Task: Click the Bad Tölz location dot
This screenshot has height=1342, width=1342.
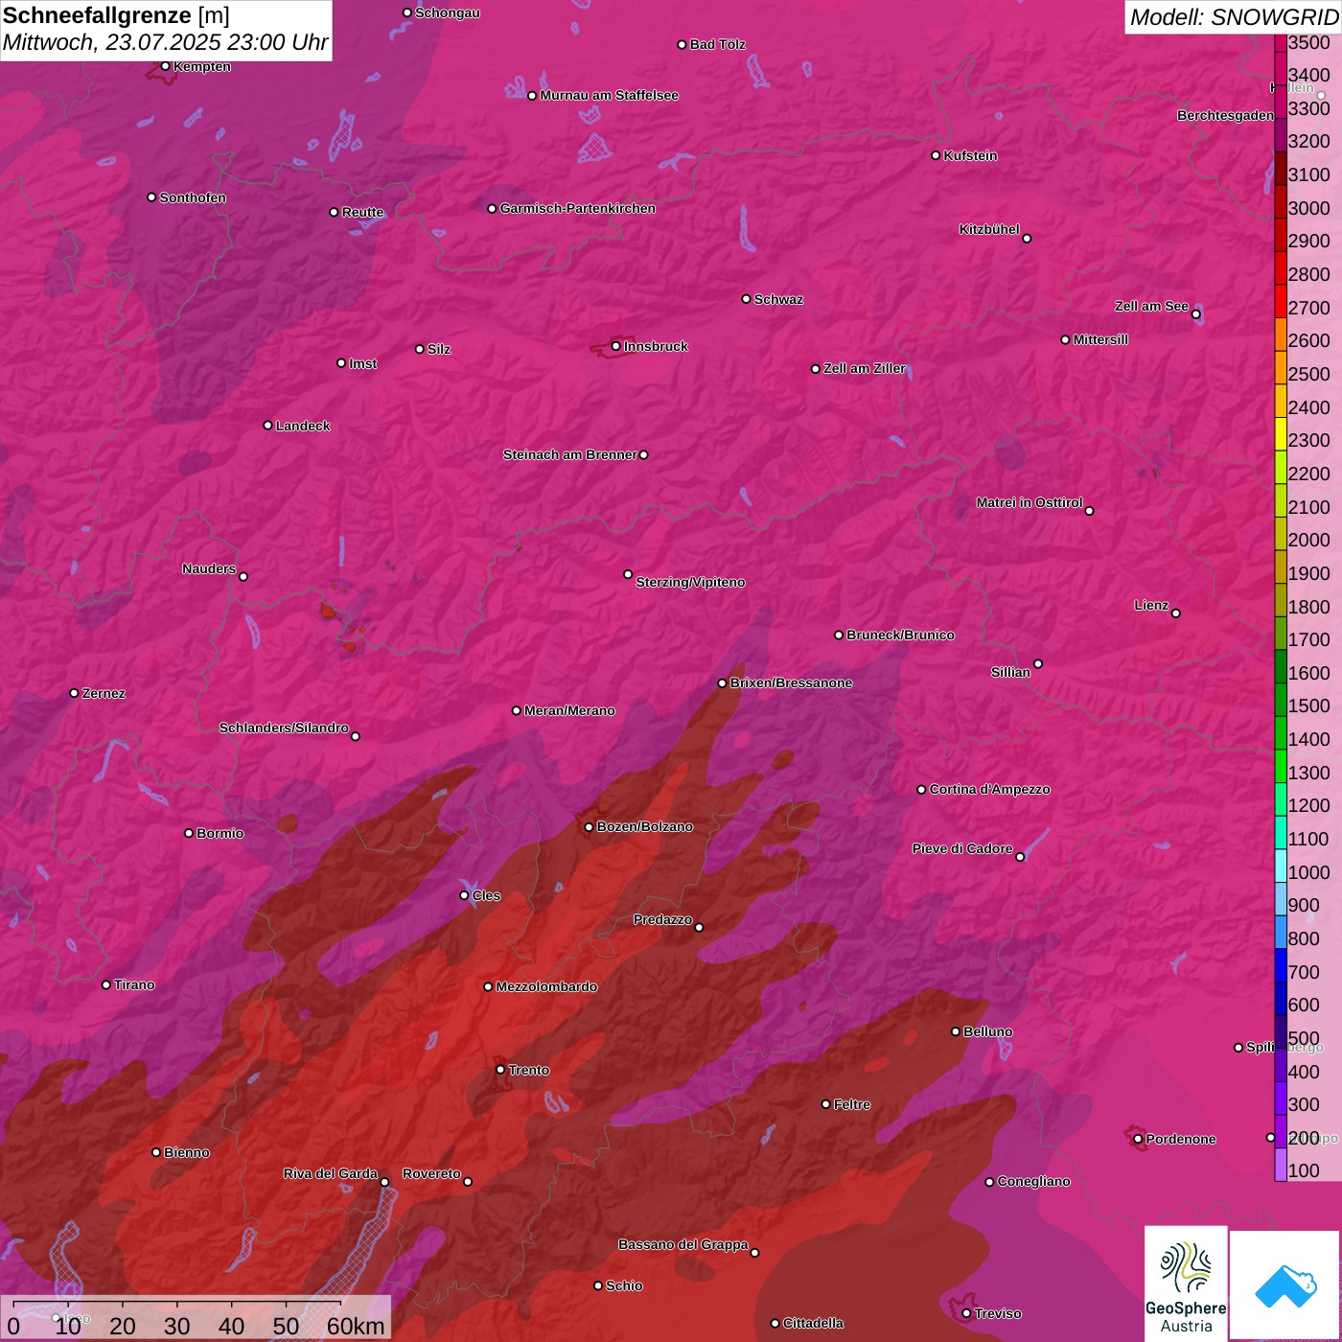Action: (x=682, y=44)
